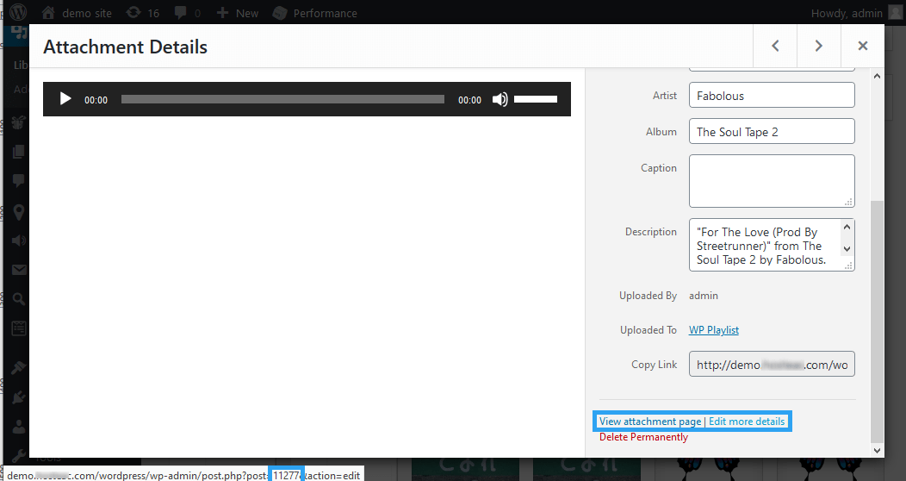Click into the Caption text area
This screenshot has width=906, height=481.
(772, 181)
